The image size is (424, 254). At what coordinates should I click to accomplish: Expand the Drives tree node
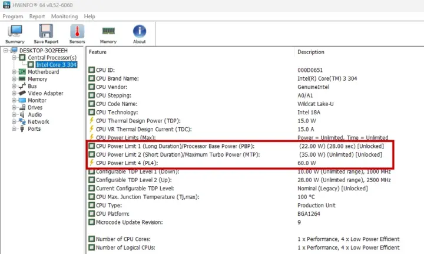click(x=14, y=107)
